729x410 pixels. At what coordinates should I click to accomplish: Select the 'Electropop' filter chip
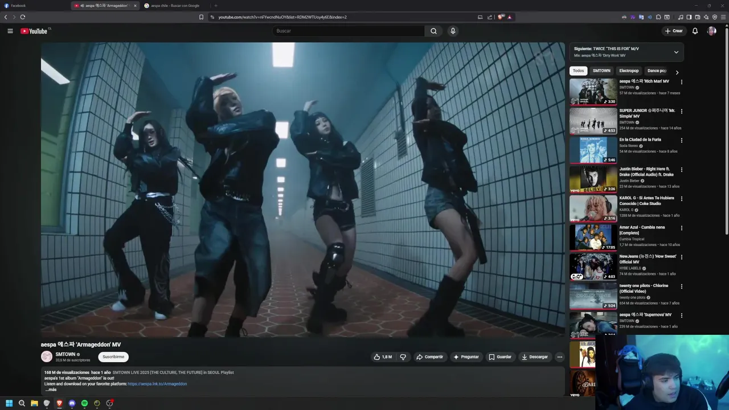coord(629,71)
